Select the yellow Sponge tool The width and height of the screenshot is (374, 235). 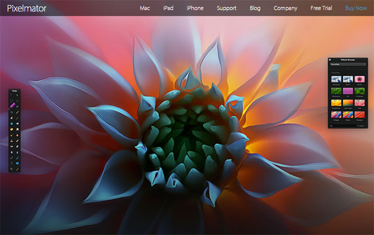[x=12, y=129]
